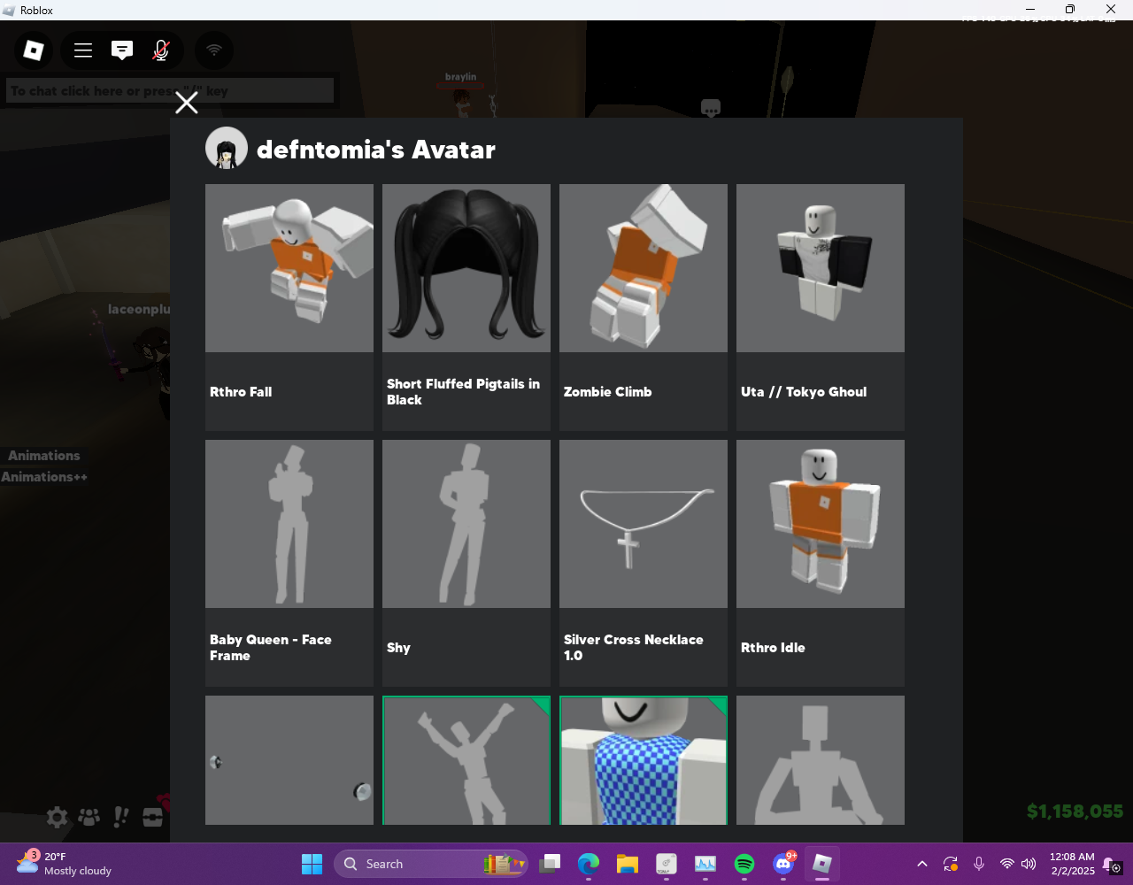The image size is (1133, 885).
Task: Click the Rthro Idle label text
Action: (x=773, y=648)
